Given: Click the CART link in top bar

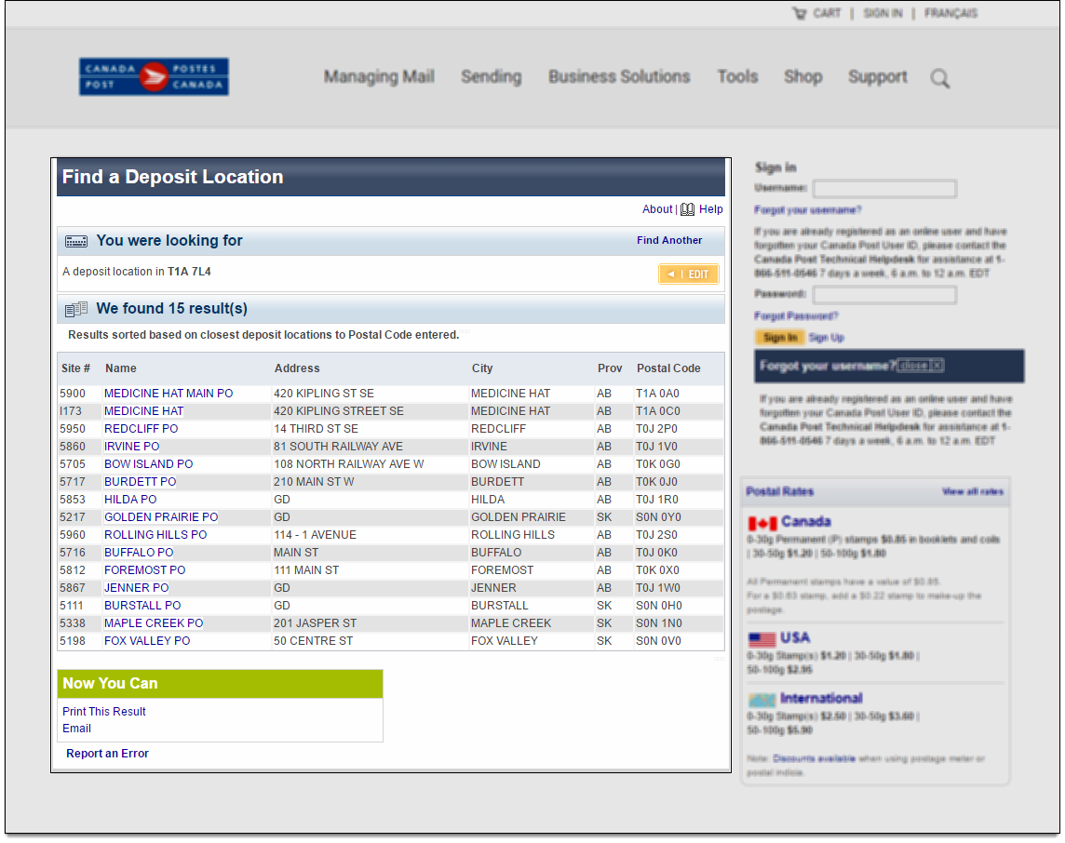Looking at the screenshot, I should coord(827,13).
